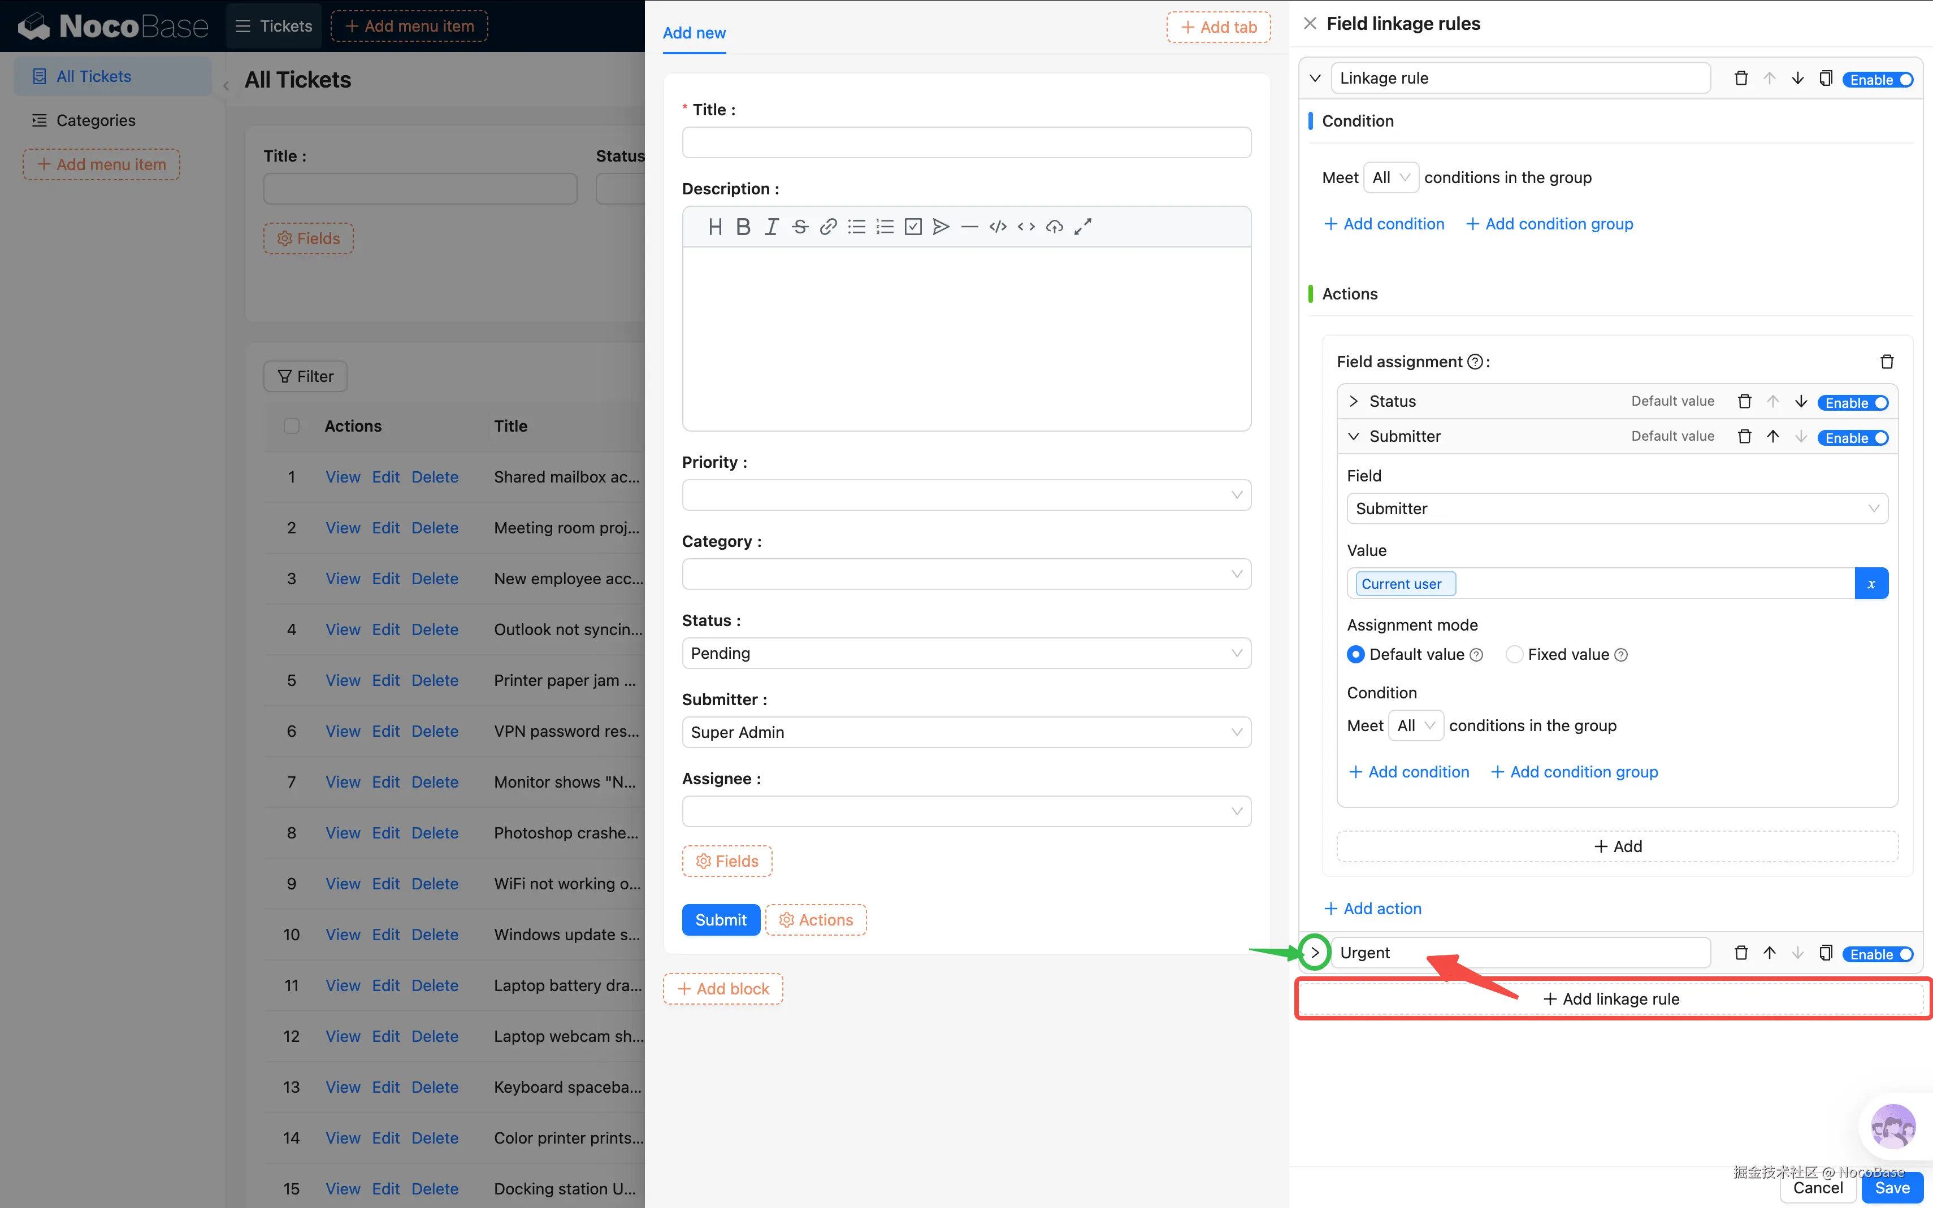Insert unordered list in Description editor
This screenshot has width=1933, height=1208.
tap(857, 227)
